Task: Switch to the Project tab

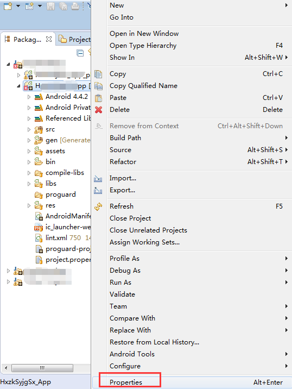Action: 74,39
